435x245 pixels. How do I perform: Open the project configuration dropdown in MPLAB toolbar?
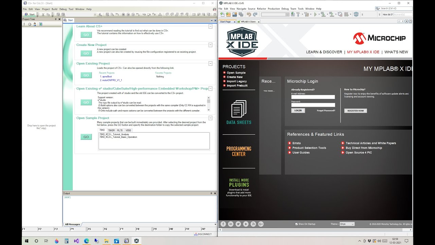coord(275,15)
